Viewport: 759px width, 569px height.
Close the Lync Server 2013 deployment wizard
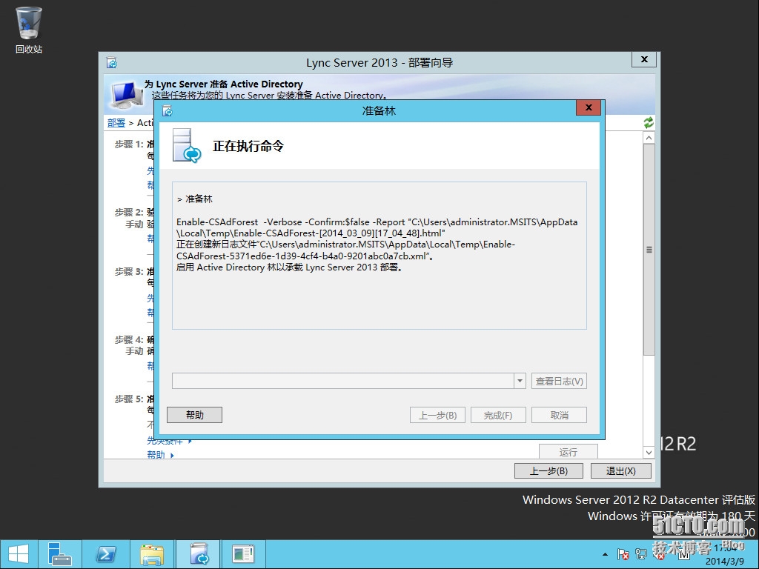point(644,59)
